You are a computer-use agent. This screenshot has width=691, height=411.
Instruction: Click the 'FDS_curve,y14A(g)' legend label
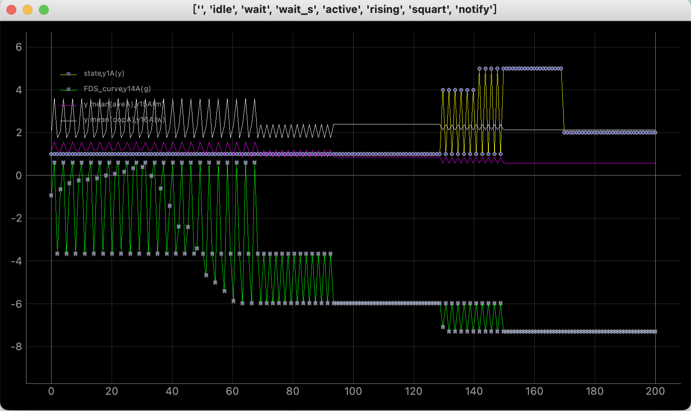click(117, 89)
